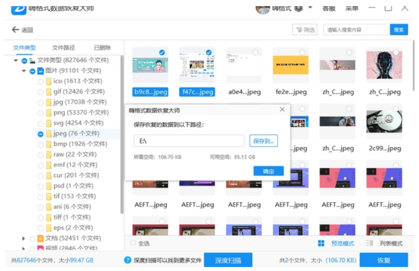This screenshot has height=271, width=419.
Task: Click the raw folder icon
Action: point(48,154)
